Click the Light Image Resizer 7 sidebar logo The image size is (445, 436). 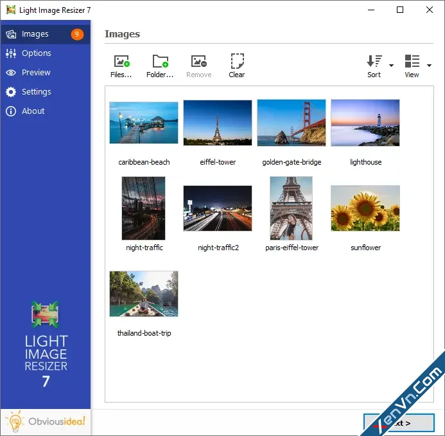tap(46, 345)
